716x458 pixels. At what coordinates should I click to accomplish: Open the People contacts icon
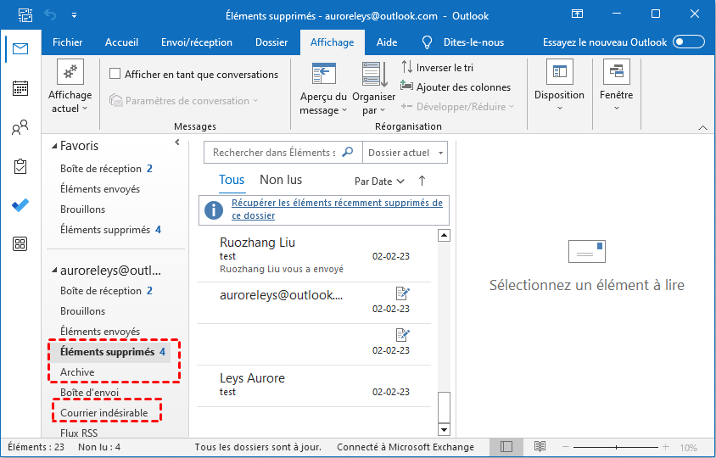click(x=20, y=127)
